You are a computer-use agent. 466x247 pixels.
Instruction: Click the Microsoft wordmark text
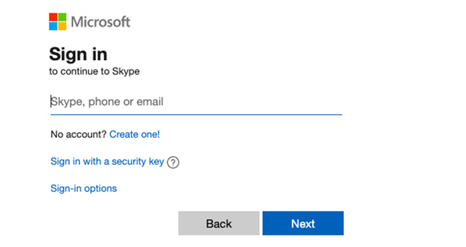(x=100, y=22)
